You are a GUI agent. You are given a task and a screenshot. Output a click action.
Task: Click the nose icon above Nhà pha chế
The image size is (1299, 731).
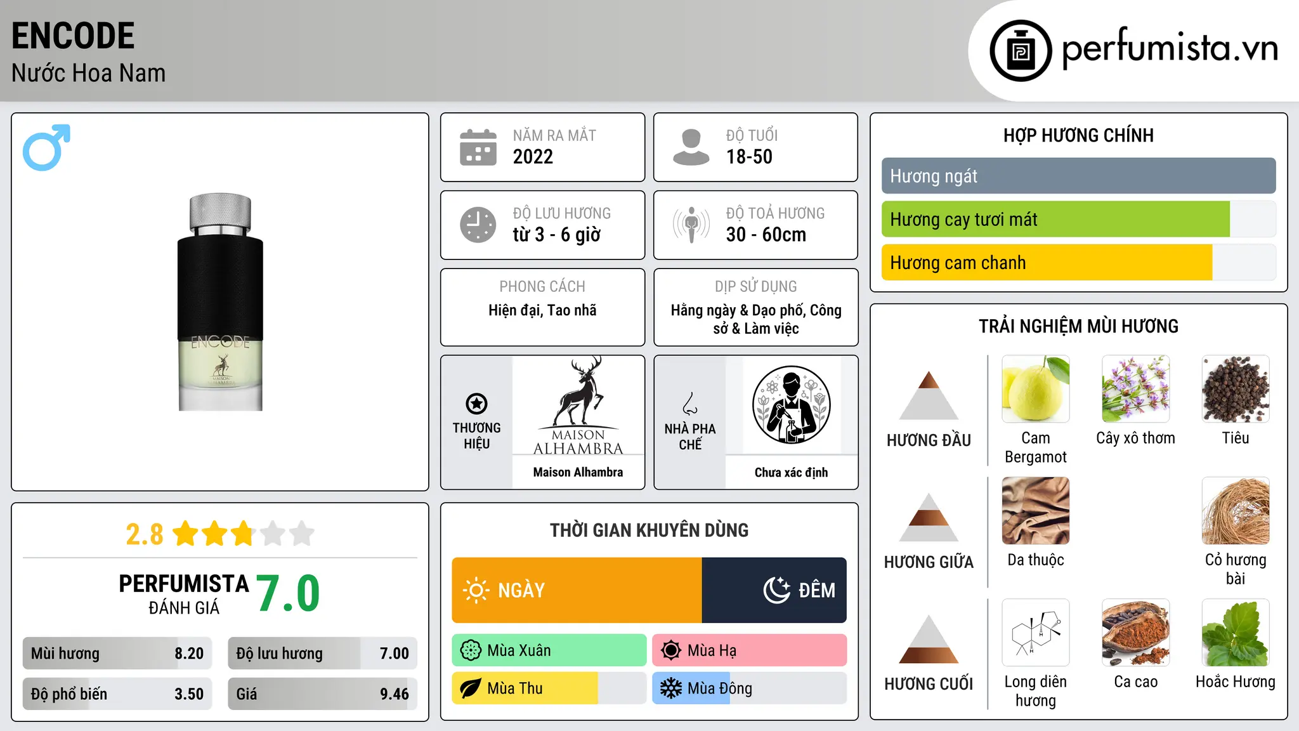click(x=689, y=404)
